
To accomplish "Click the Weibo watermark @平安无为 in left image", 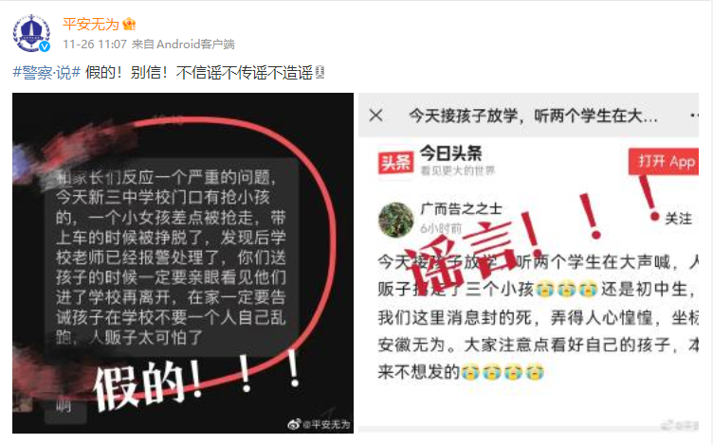I will click(320, 424).
